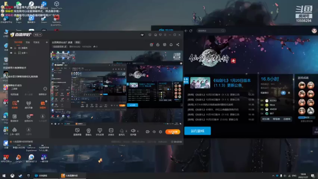Open settings gear on the 弹幕秀 tool
Screen dimensions: 318x179
pyautogui.click(x=46, y=101)
